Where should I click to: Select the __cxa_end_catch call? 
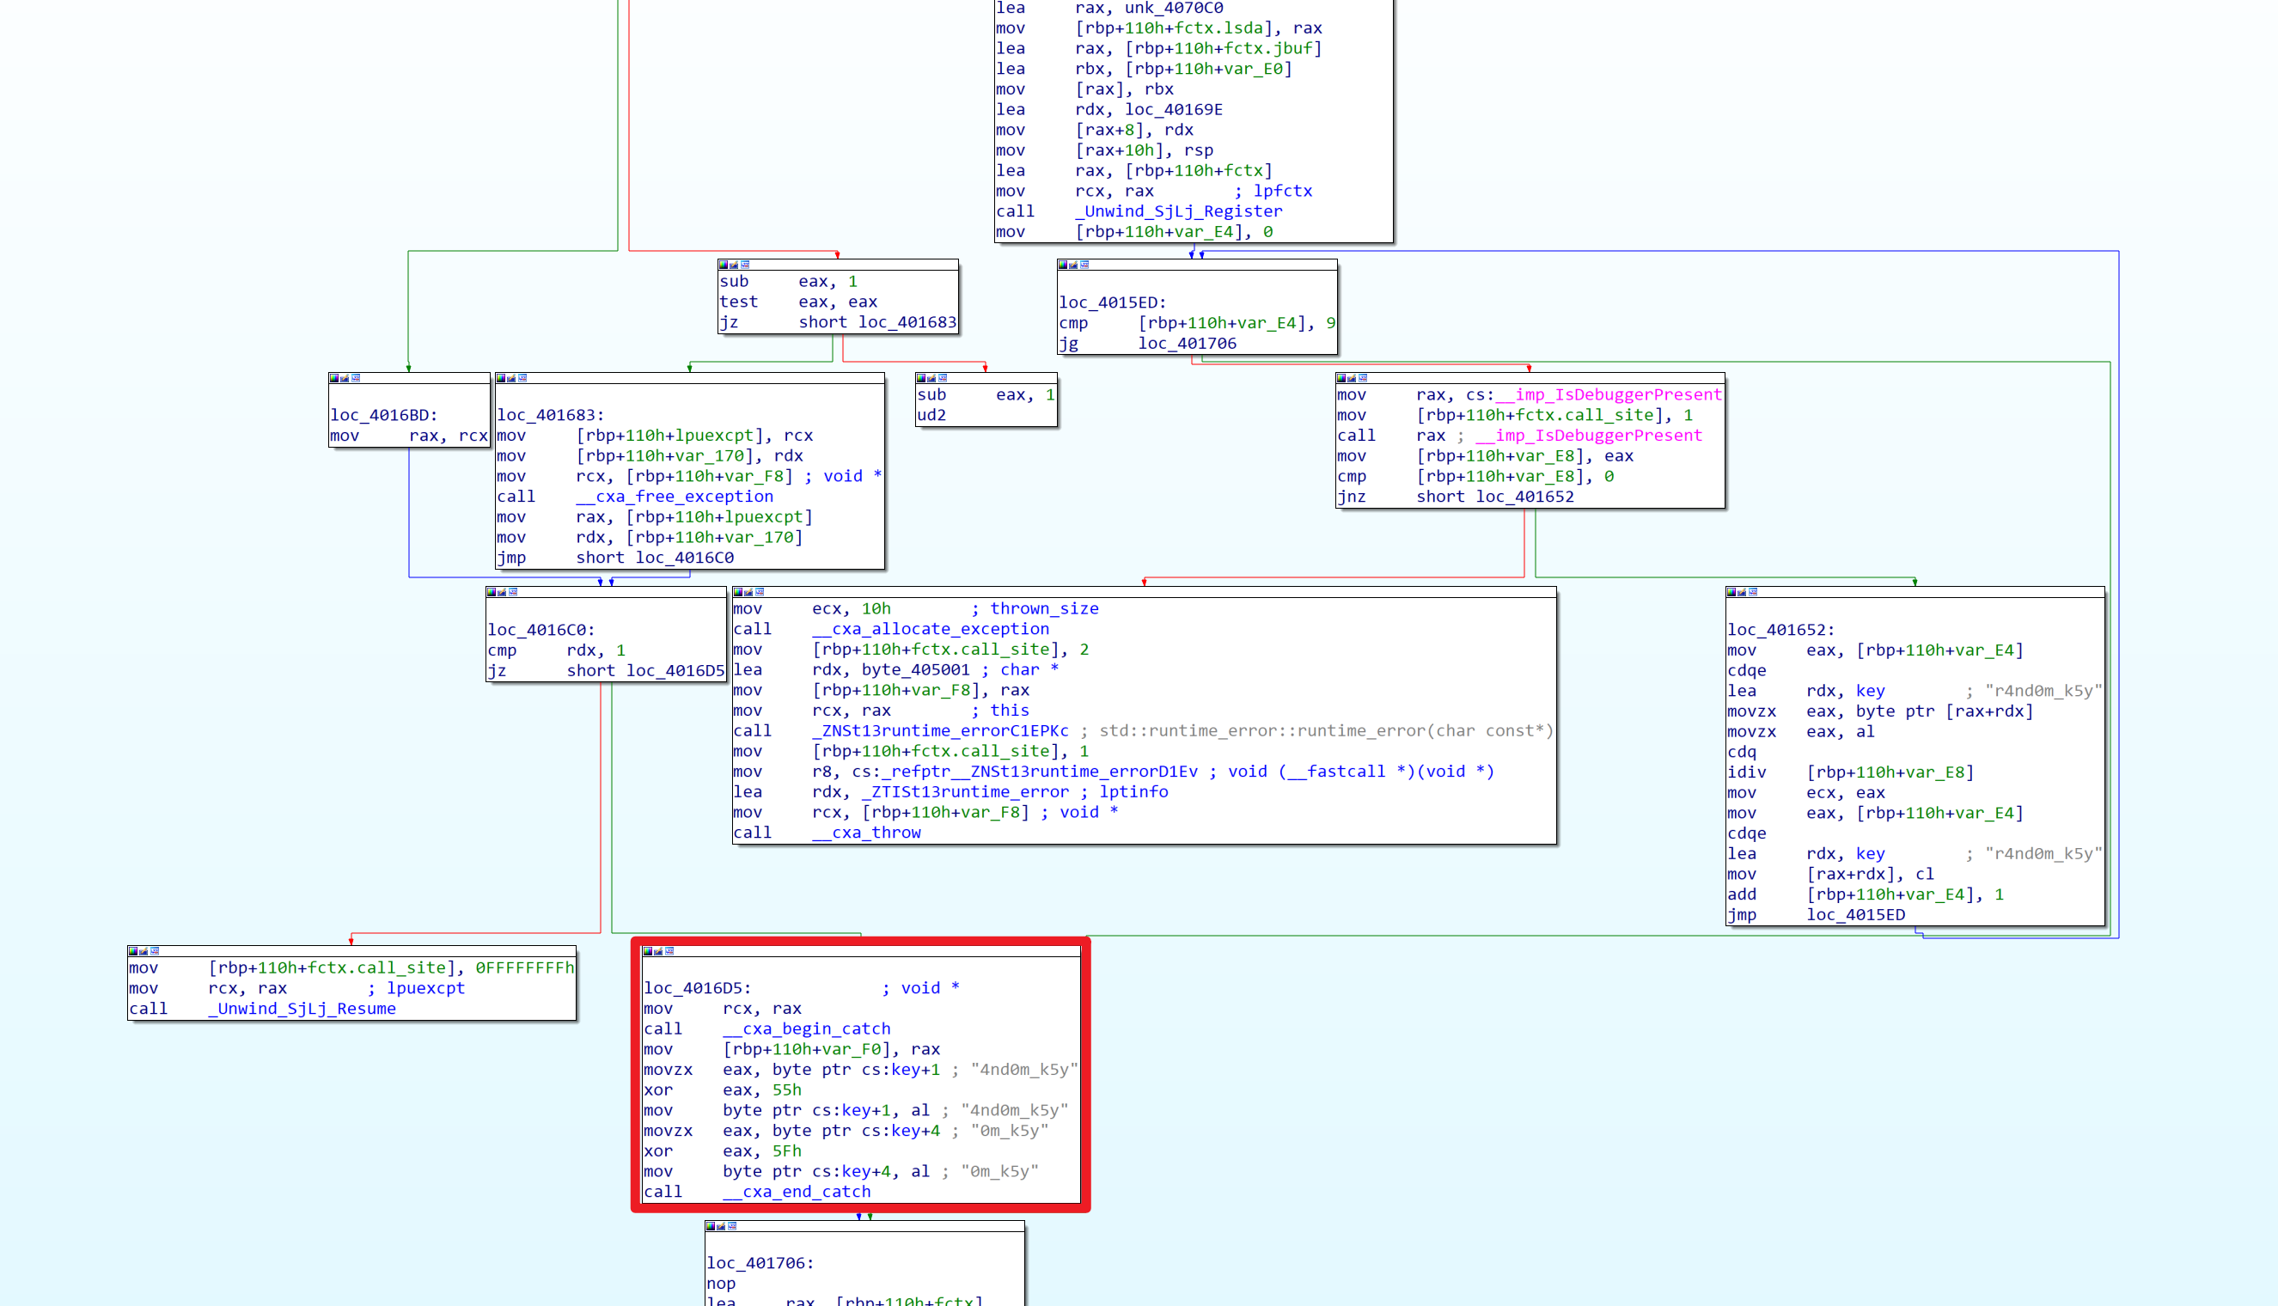click(x=796, y=1192)
